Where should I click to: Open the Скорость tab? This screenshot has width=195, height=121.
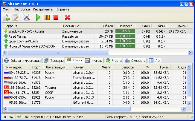point(135,61)
